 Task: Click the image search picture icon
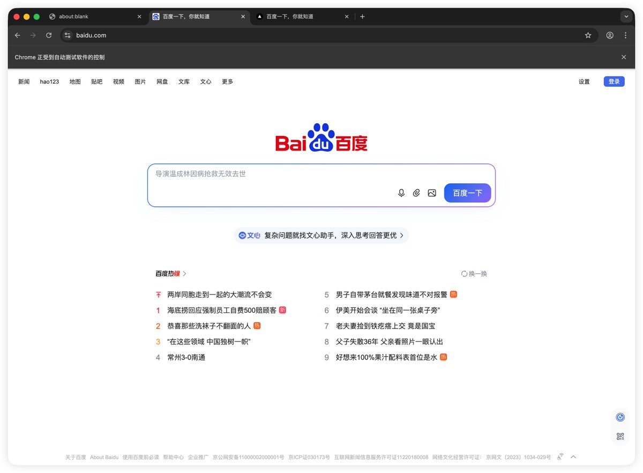coord(432,193)
